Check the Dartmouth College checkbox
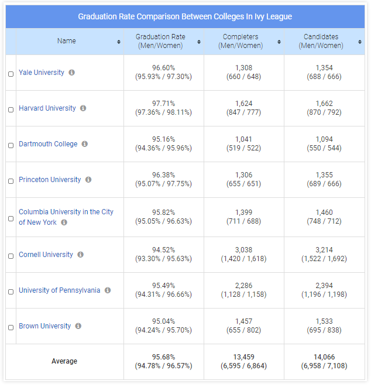Image resolution: width=371 pixels, height=387 pixels. point(11,145)
